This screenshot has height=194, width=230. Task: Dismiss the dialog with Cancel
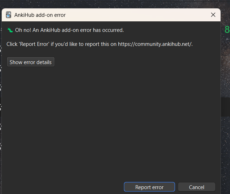tap(196, 187)
